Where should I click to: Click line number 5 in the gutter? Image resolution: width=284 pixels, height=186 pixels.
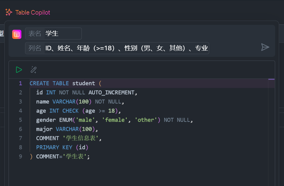[20, 120]
